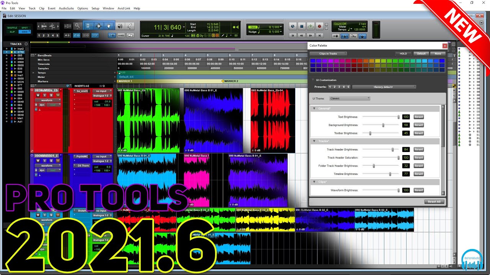This screenshot has width=490, height=275.
Task: Click Return to Zero transport button
Action: (x=293, y=36)
